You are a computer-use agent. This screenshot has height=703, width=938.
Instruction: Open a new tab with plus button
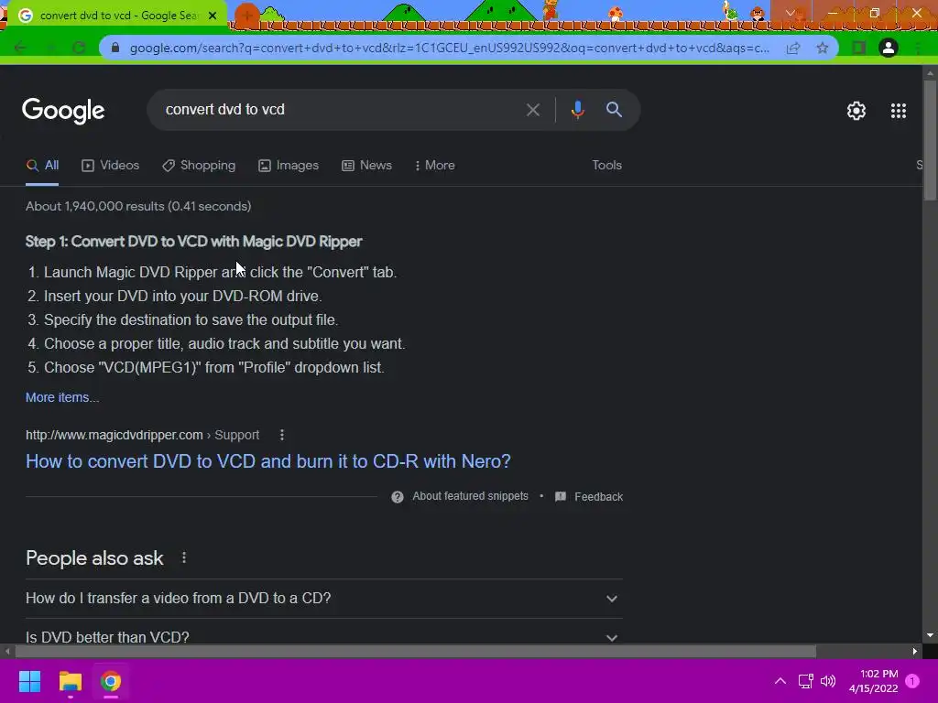point(247,15)
